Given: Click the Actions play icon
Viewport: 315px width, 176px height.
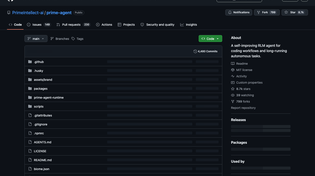Looking at the screenshot, I should tap(98, 25).
